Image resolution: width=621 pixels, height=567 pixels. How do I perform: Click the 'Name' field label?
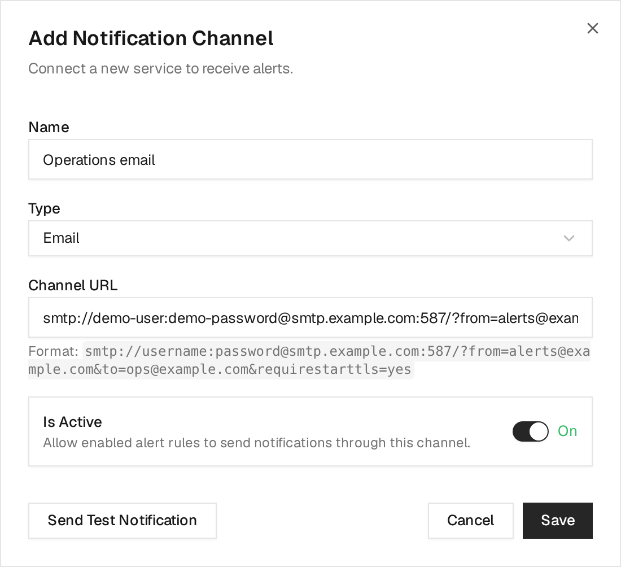coord(49,127)
